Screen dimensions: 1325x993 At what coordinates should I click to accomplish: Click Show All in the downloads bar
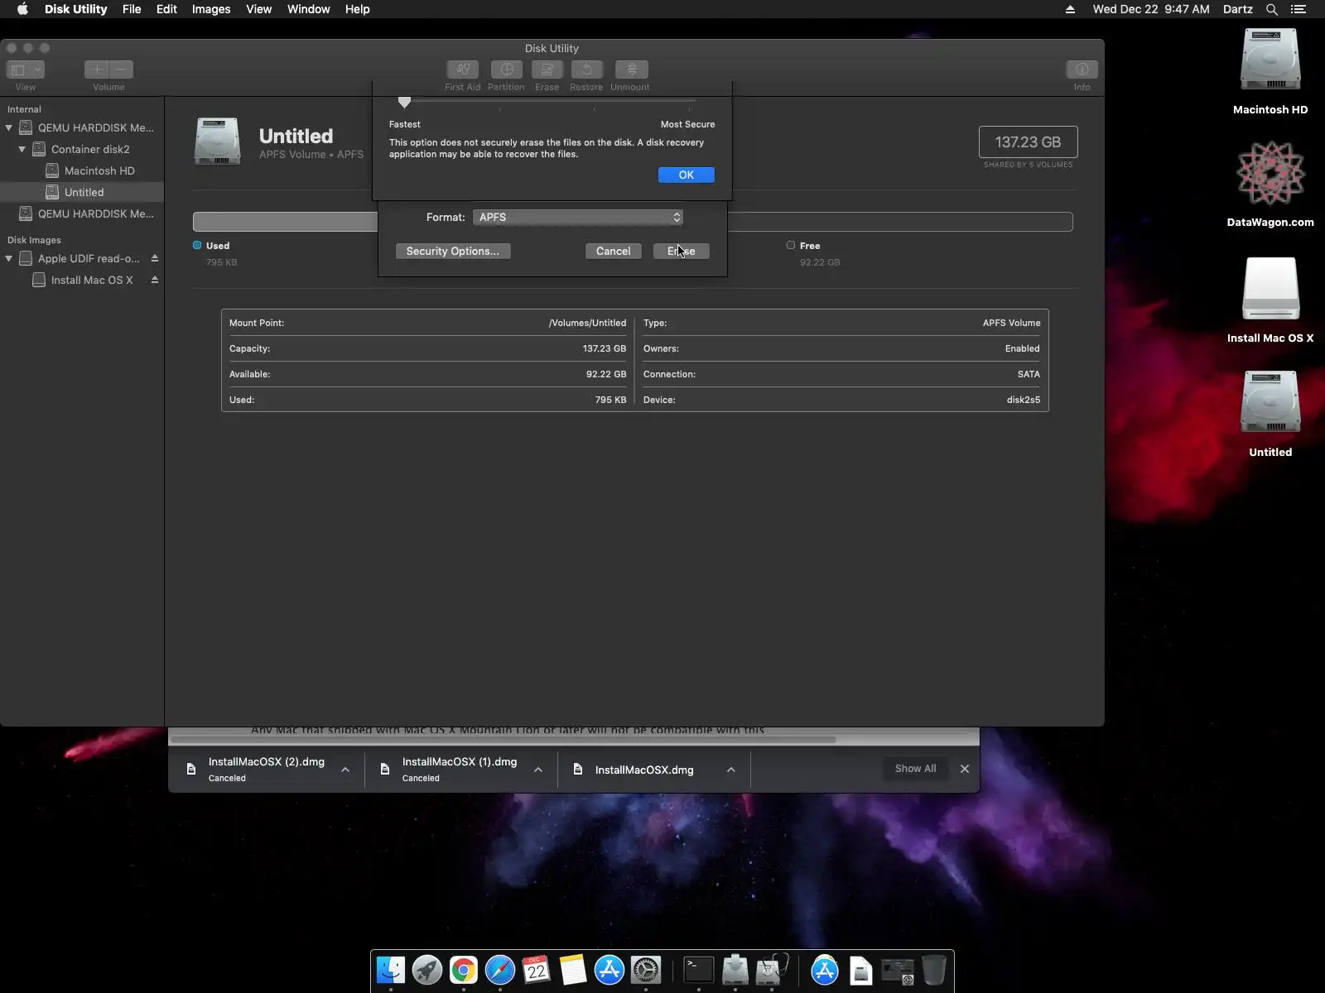click(915, 769)
